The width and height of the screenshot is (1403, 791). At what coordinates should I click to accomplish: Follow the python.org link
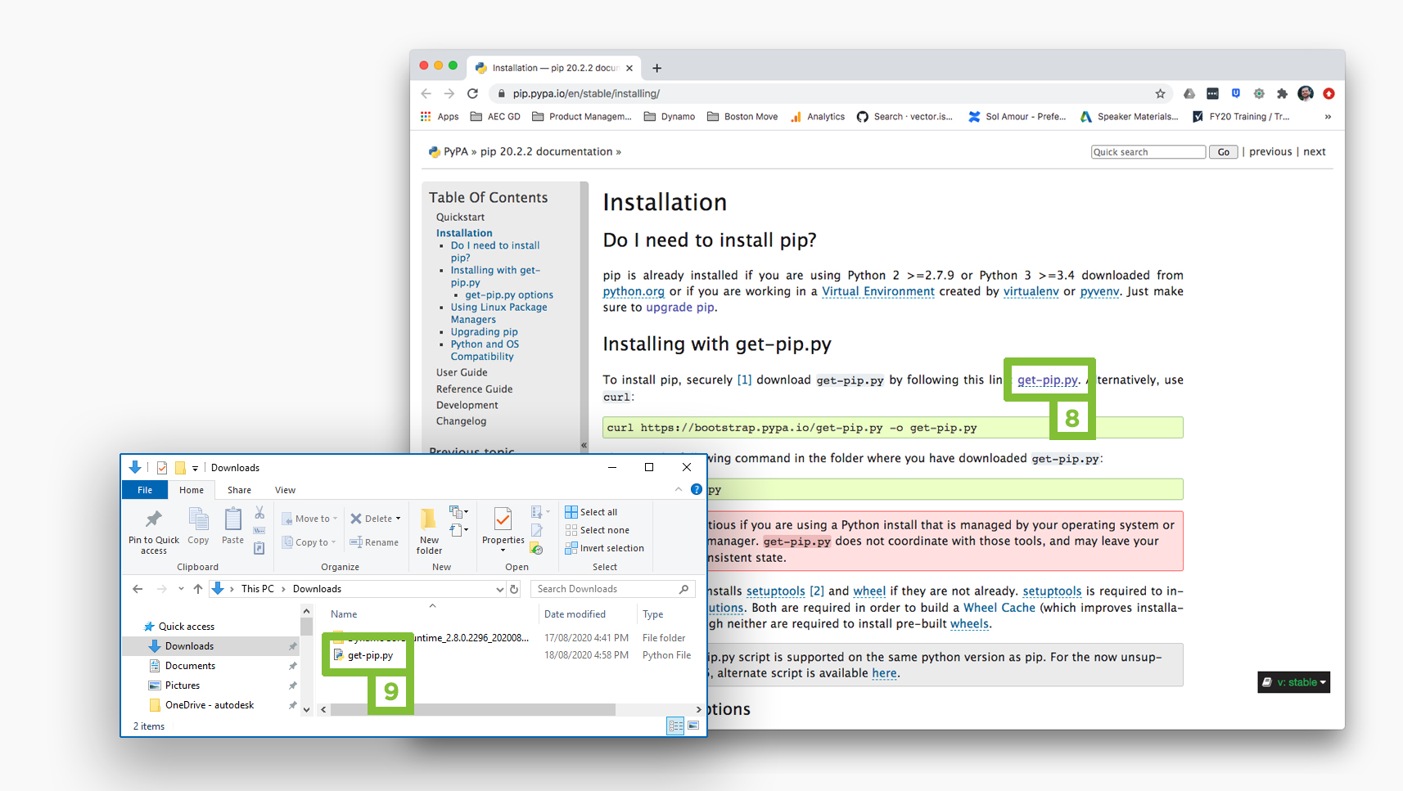coord(634,291)
